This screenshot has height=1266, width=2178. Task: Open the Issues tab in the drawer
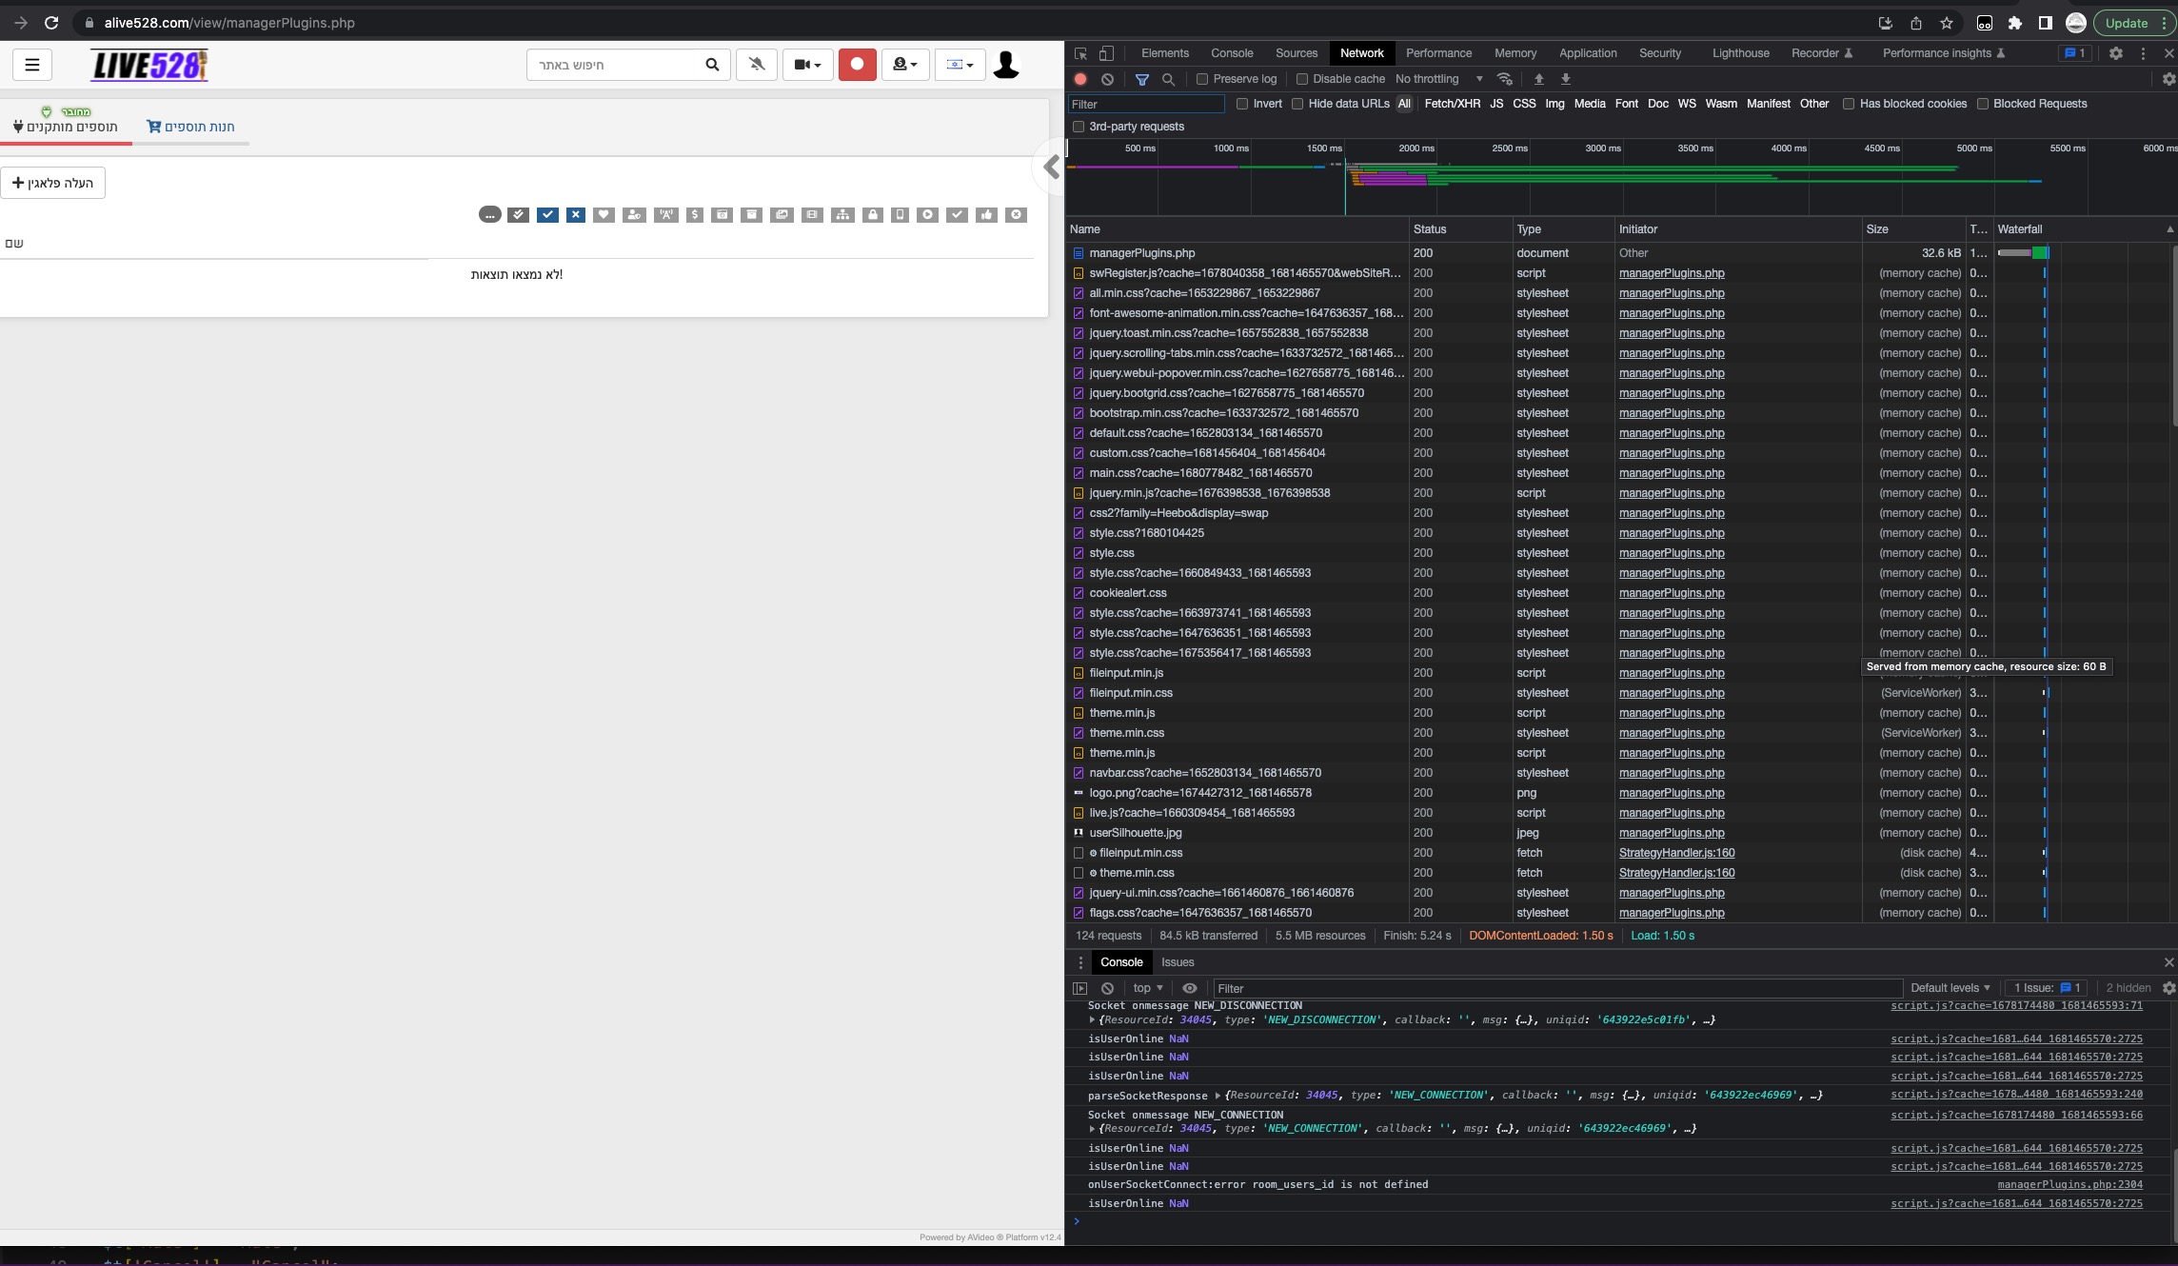pyautogui.click(x=1178, y=962)
